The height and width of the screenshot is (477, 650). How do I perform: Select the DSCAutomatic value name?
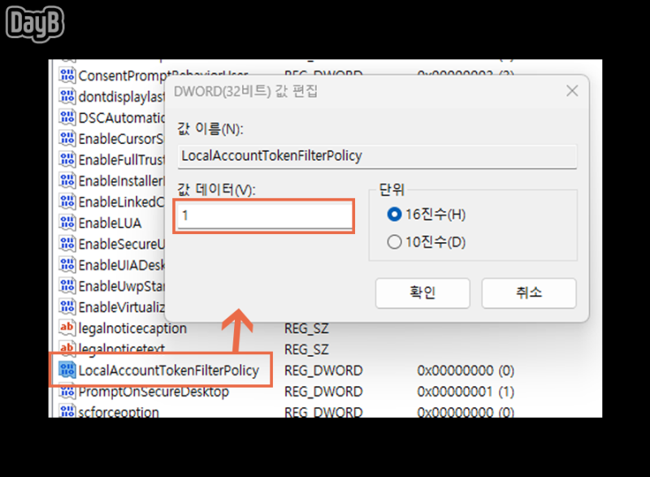pos(121,118)
